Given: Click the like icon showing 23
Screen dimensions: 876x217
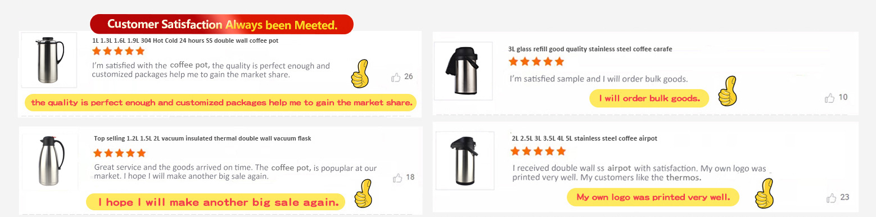Looking at the screenshot, I should point(831,198).
